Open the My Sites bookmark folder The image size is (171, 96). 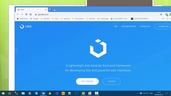click(x=45, y=19)
